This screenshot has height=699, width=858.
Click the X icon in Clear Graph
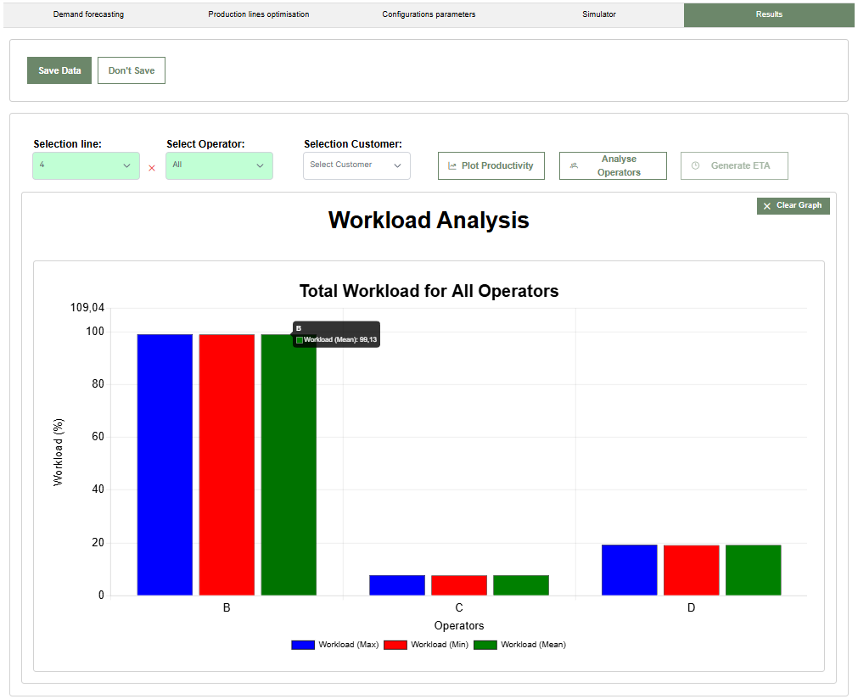coord(767,206)
